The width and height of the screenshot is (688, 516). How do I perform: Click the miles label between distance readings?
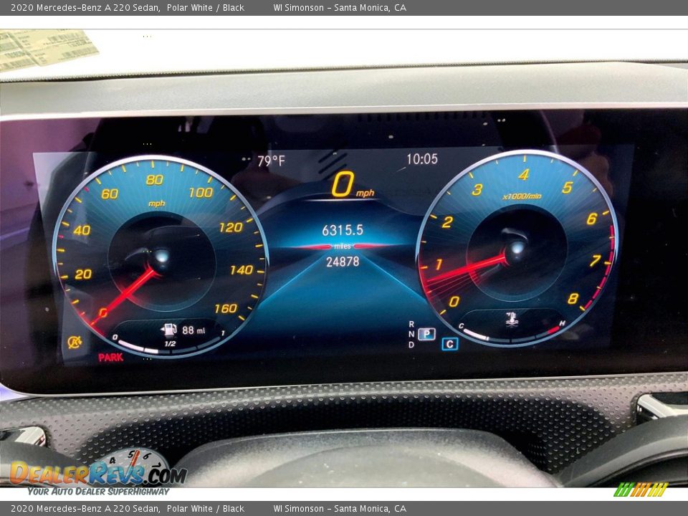[343, 247]
